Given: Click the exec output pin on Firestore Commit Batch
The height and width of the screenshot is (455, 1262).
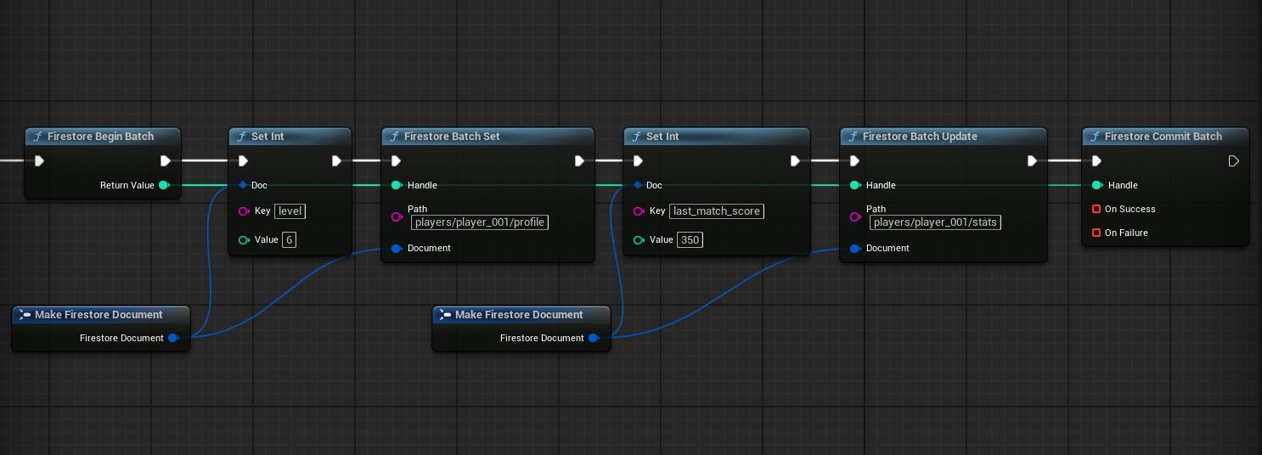Looking at the screenshot, I should (1233, 161).
